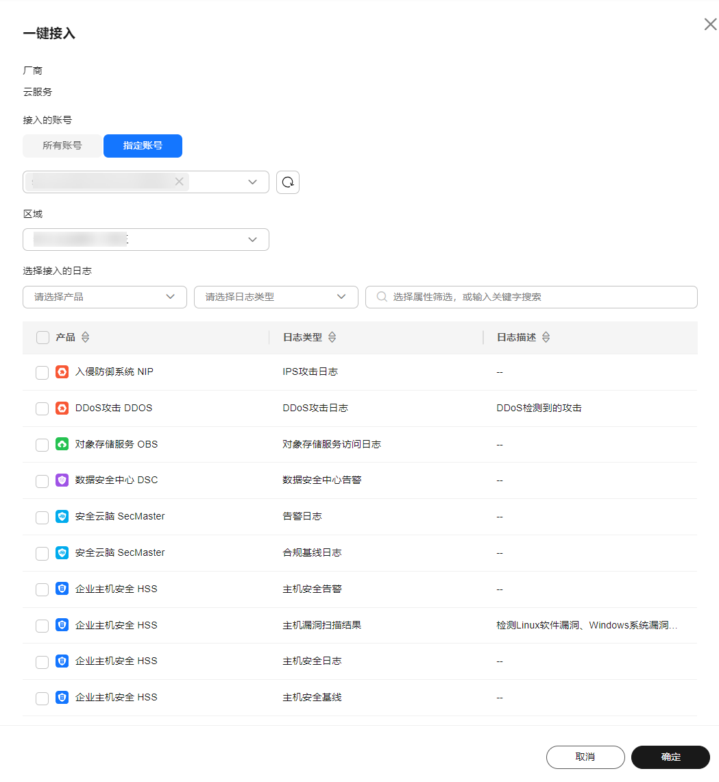719x782 pixels.
Task: Click the IPS攻击日志 cell
Action: (x=310, y=371)
